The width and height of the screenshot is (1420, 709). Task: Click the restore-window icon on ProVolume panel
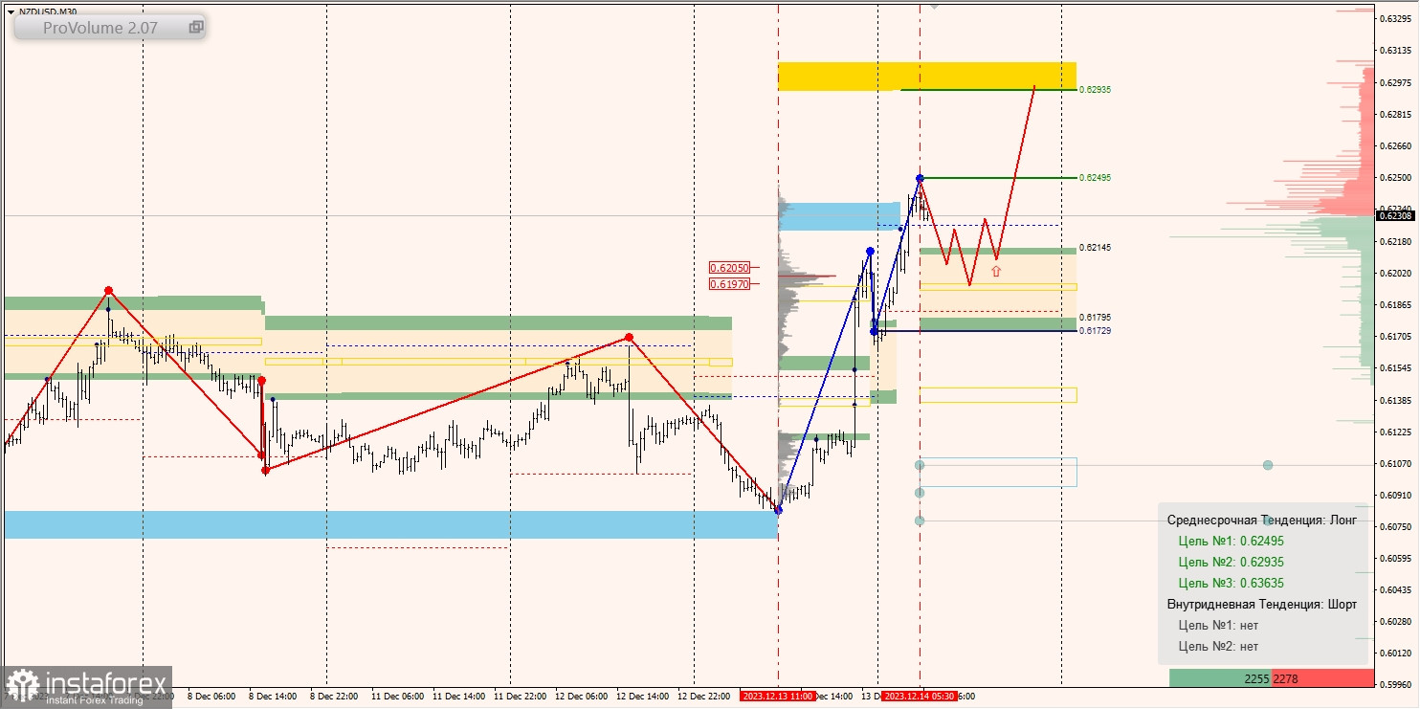click(195, 28)
